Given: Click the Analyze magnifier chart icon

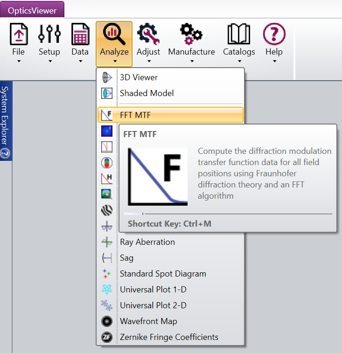Looking at the screenshot, I should [x=114, y=34].
